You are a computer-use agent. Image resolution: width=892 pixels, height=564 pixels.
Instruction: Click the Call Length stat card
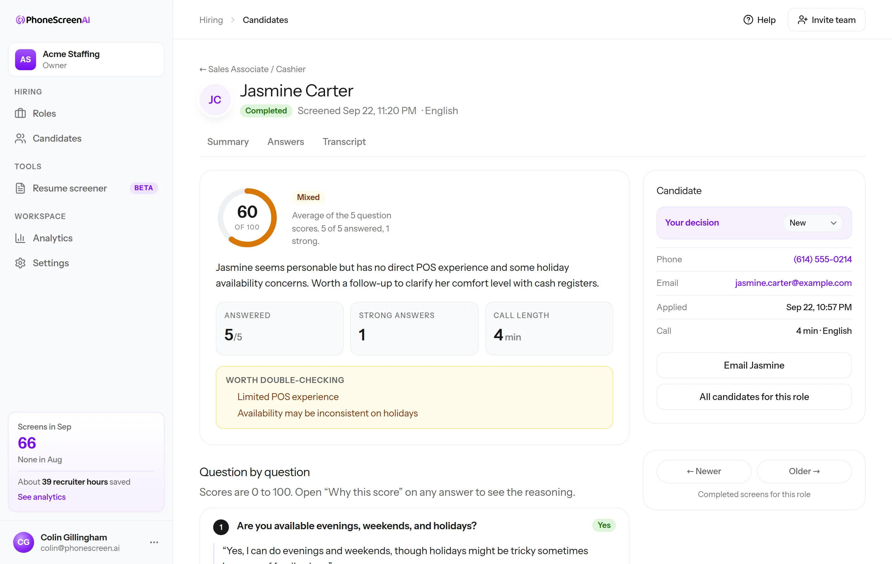(549, 329)
